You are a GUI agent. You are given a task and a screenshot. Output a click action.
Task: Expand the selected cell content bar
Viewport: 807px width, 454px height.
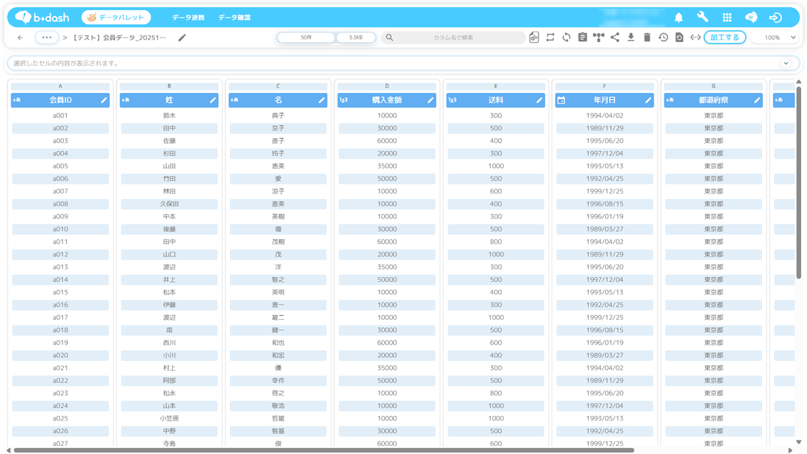point(786,63)
